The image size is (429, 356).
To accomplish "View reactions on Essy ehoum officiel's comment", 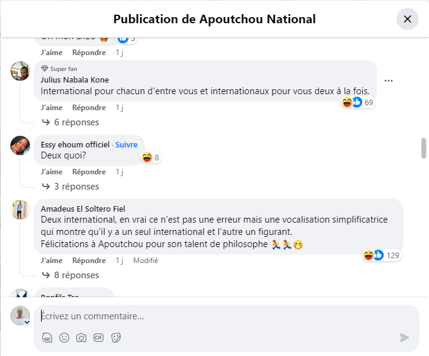I will click(151, 158).
